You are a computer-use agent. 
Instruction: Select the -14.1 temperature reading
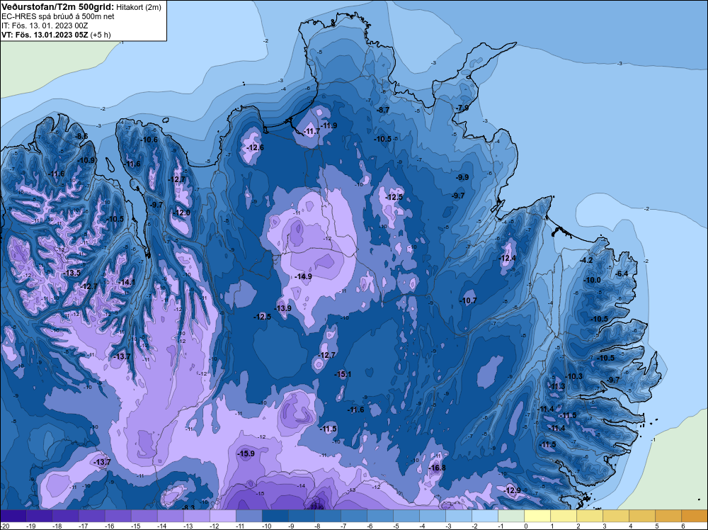coord(126,283)
